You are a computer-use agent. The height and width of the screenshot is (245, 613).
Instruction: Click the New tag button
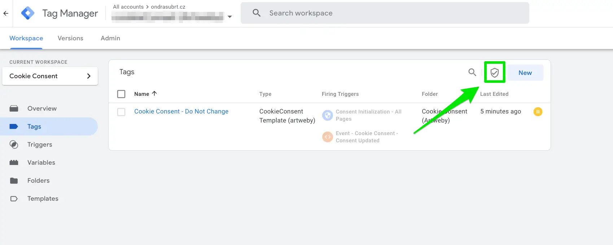(525, 73)
